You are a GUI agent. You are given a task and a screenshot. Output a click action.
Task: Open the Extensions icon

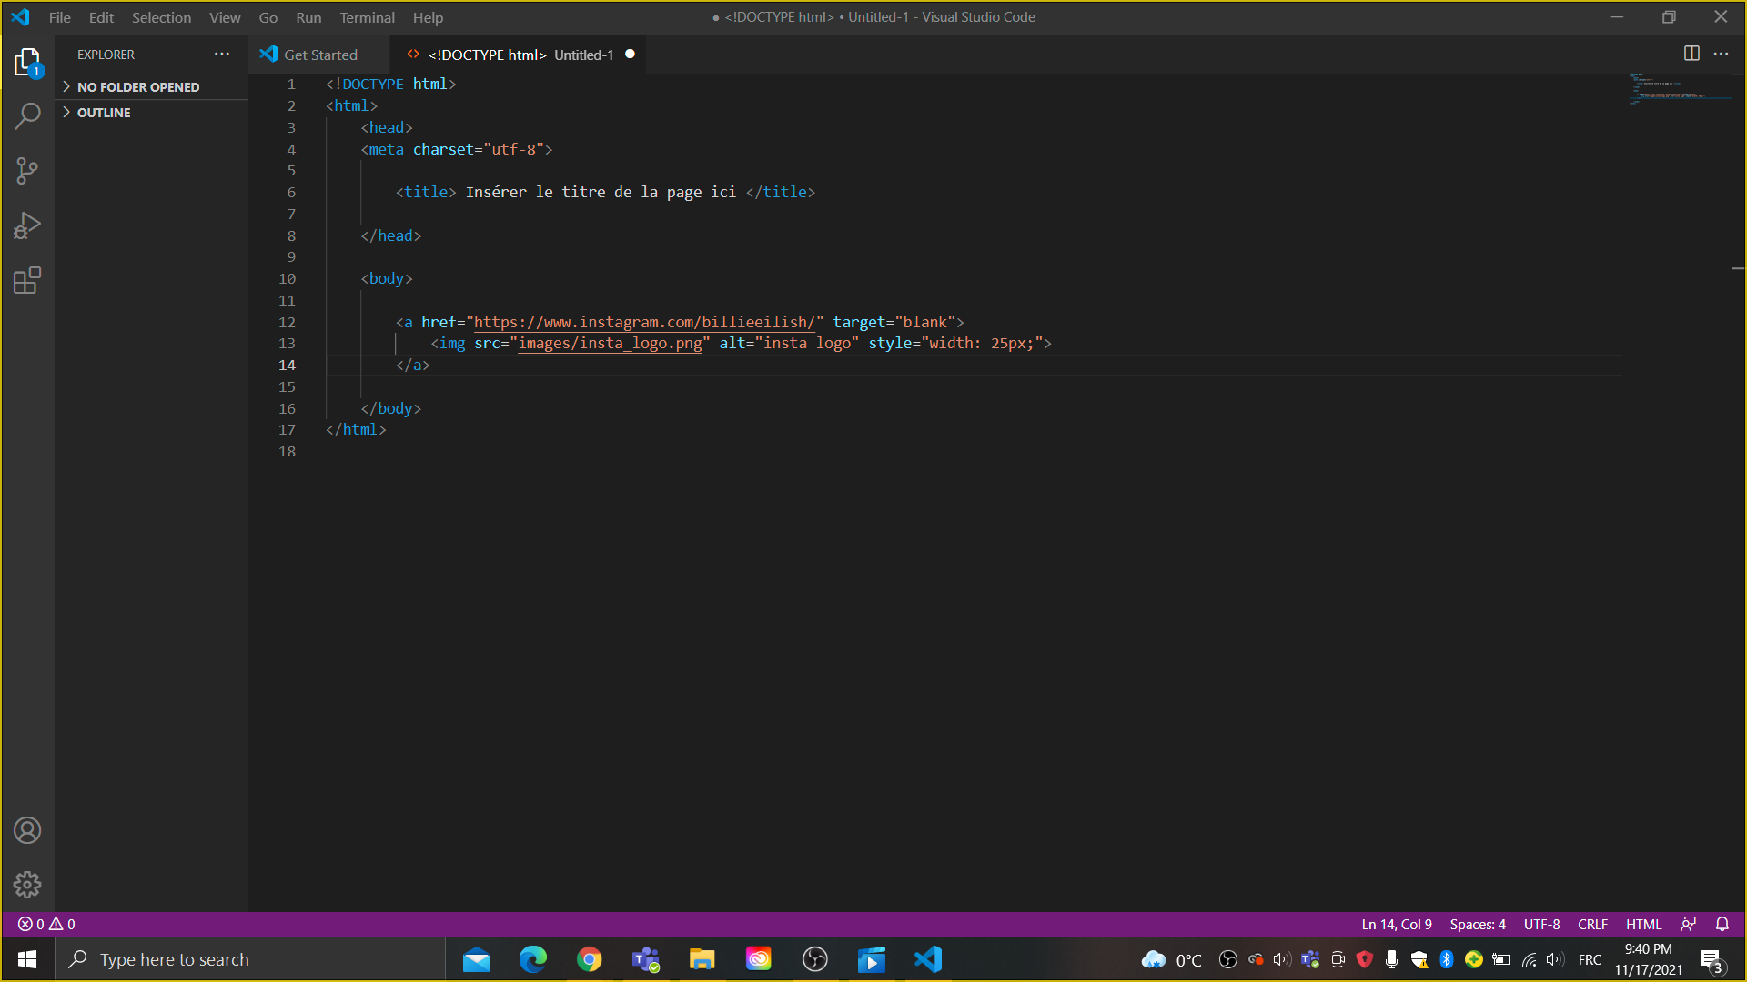(x=27, y=280)
